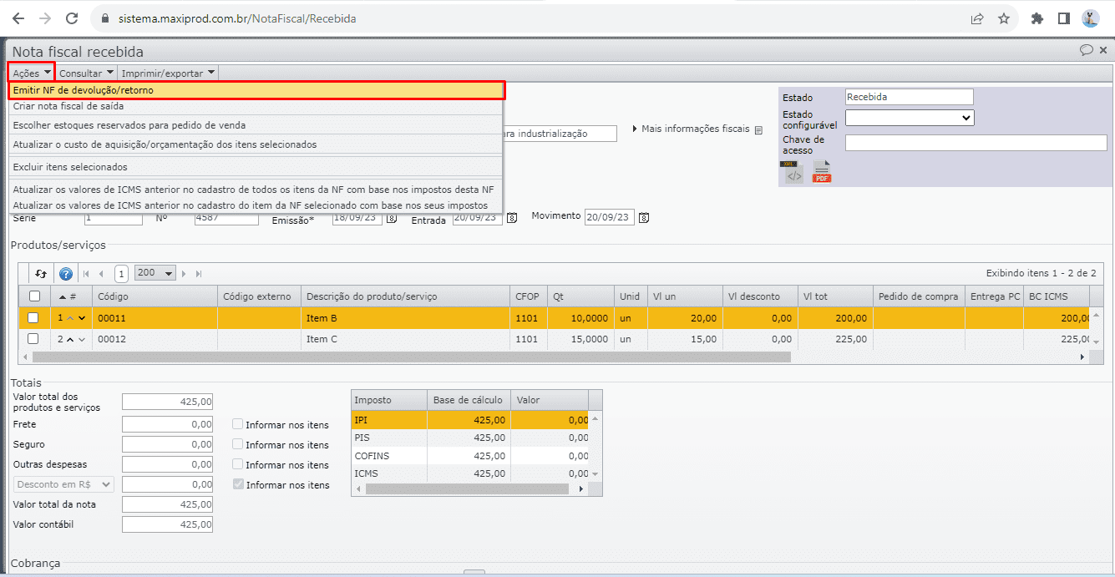Move Item C row up with arrow

pyautogui.click(x=70, y=339)
